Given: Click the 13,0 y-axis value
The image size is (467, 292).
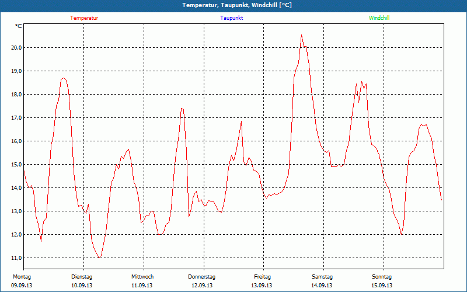Looking at the screenshot, I should [16, 211].
